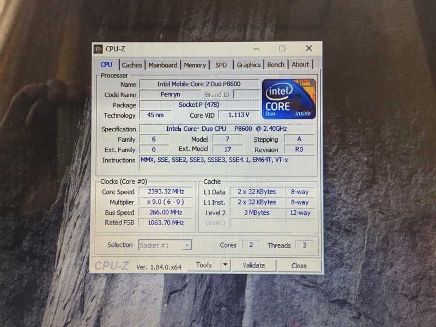
Task: Click the Tools button
Action: (x=204, y=265)
